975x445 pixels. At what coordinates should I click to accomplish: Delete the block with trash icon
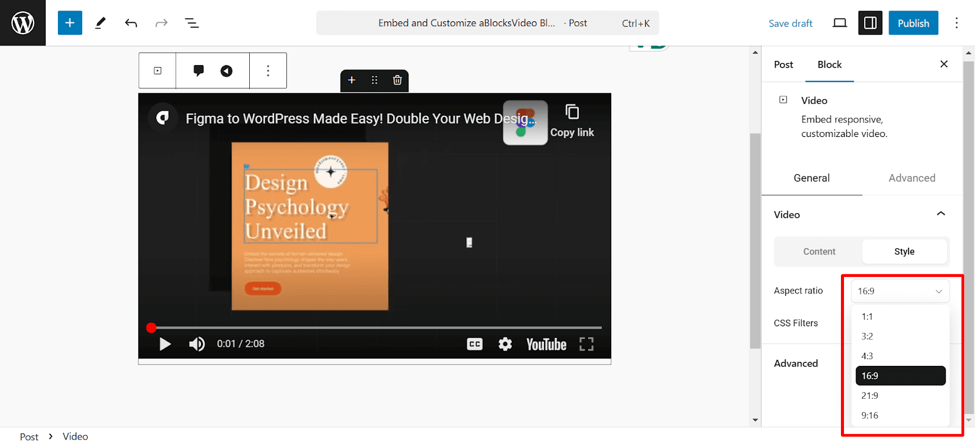coord(397,80)
